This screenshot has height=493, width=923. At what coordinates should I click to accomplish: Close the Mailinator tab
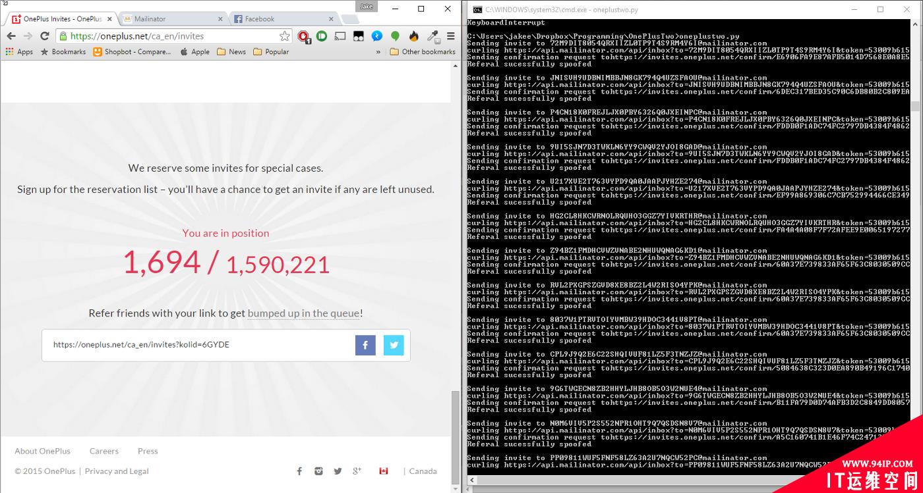(x=219, y=19)
